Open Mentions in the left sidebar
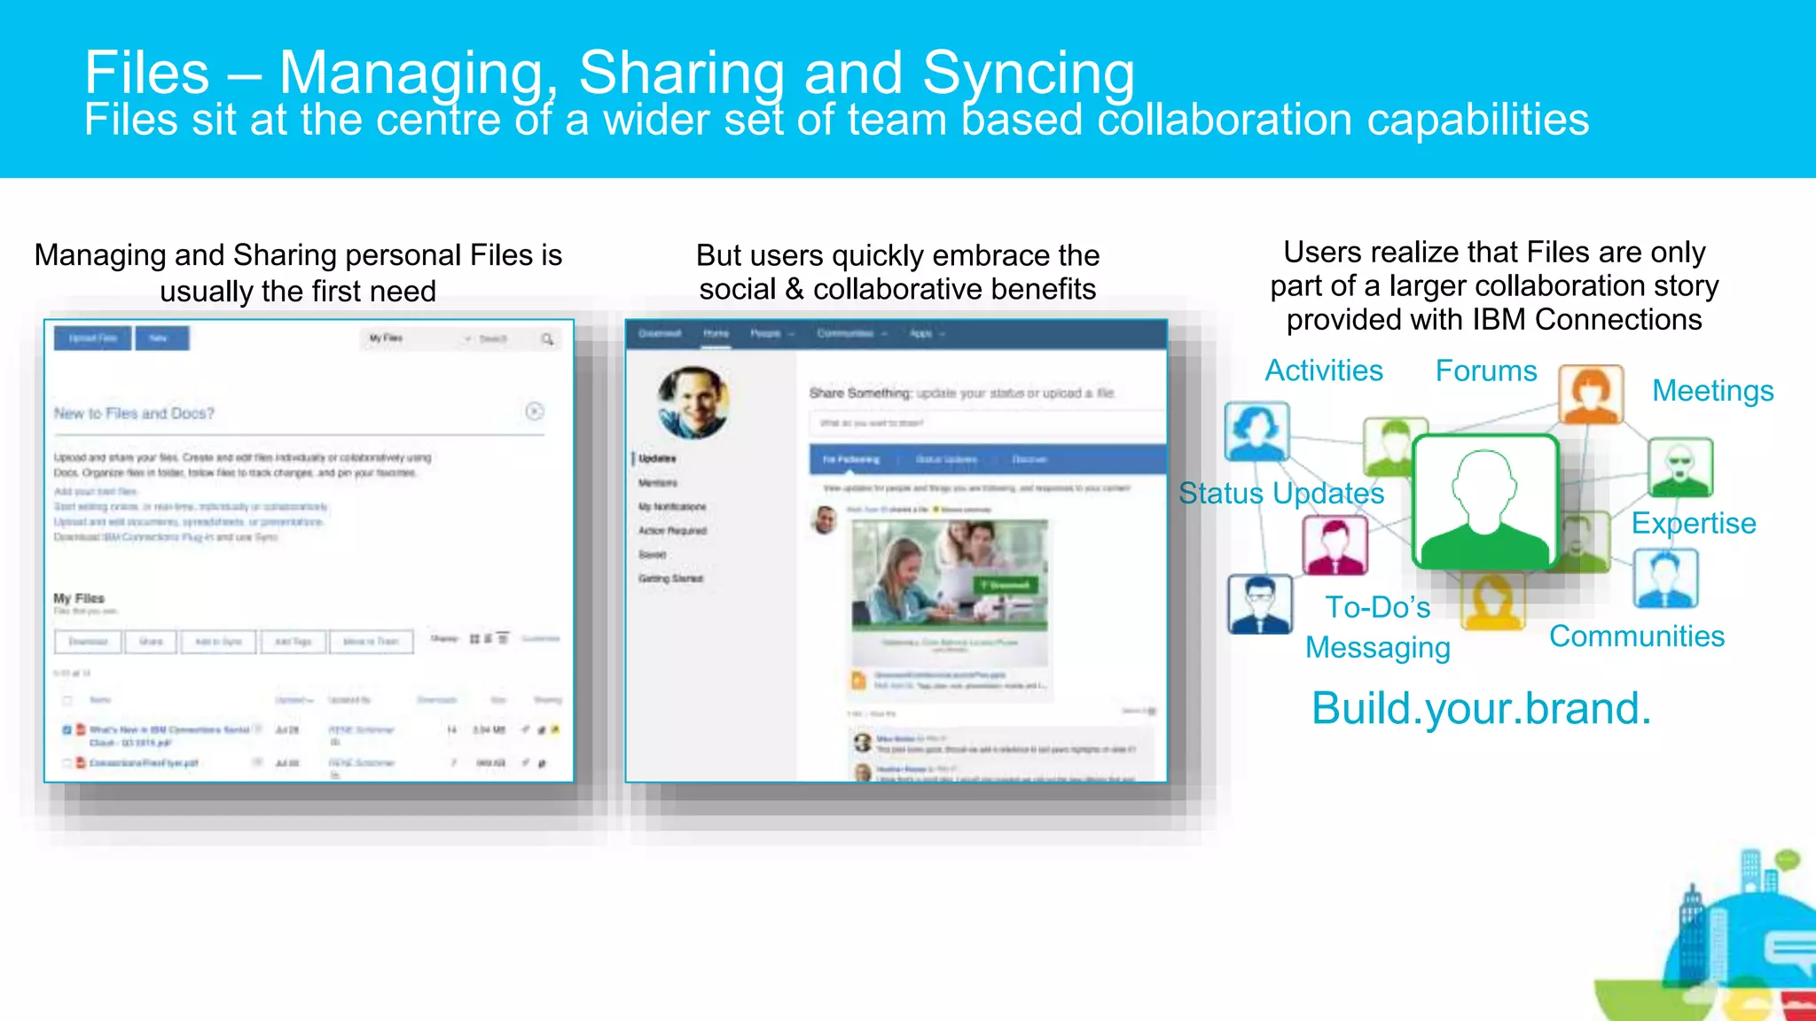1816x1021 pixels. click(x=658, y=483)
